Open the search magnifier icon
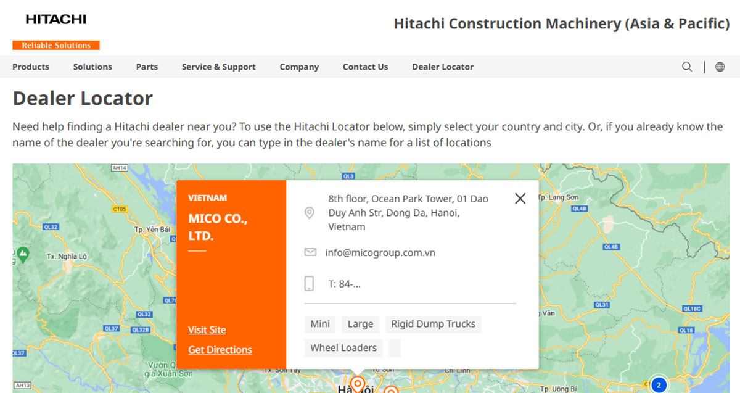The height and width of the screenshot is (393, 740). [x=687, y=67]
